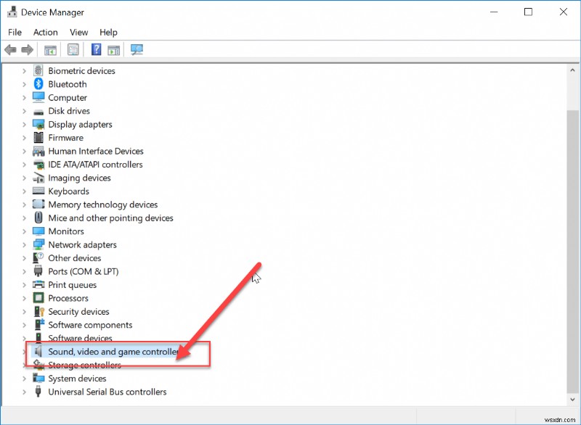The width and height of the screenshot is (581, 425).
Task: Click the Back navigation arrow
Action: coord(9,49)
